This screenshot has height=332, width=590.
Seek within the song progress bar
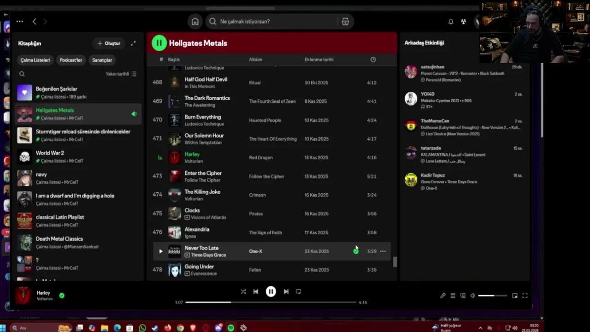(x=271, y=302)
